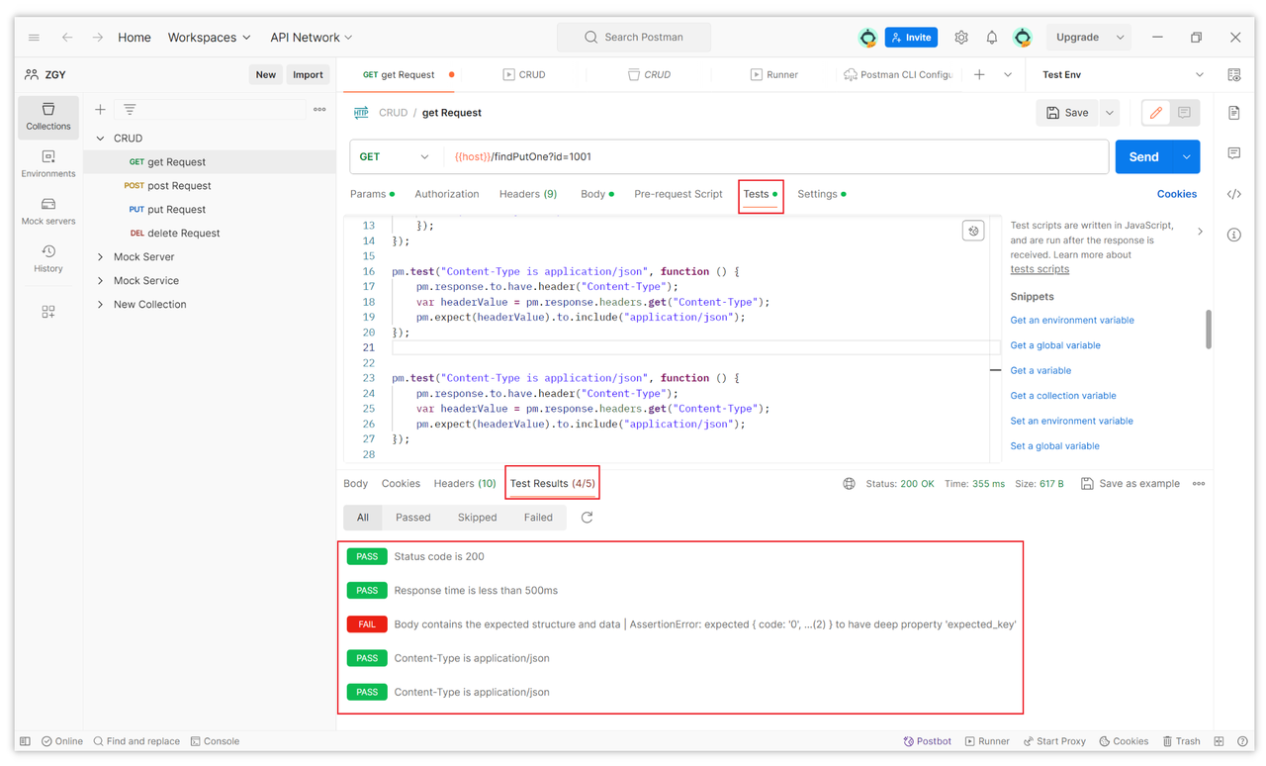Screen dimensions: 1266x766
Task: Switch to Pre-request Script tab
Action: pos(678,194)
